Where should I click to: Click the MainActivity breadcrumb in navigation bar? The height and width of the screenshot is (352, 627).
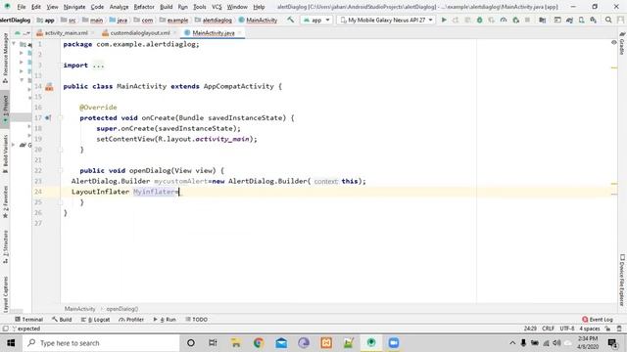(258, 20)
